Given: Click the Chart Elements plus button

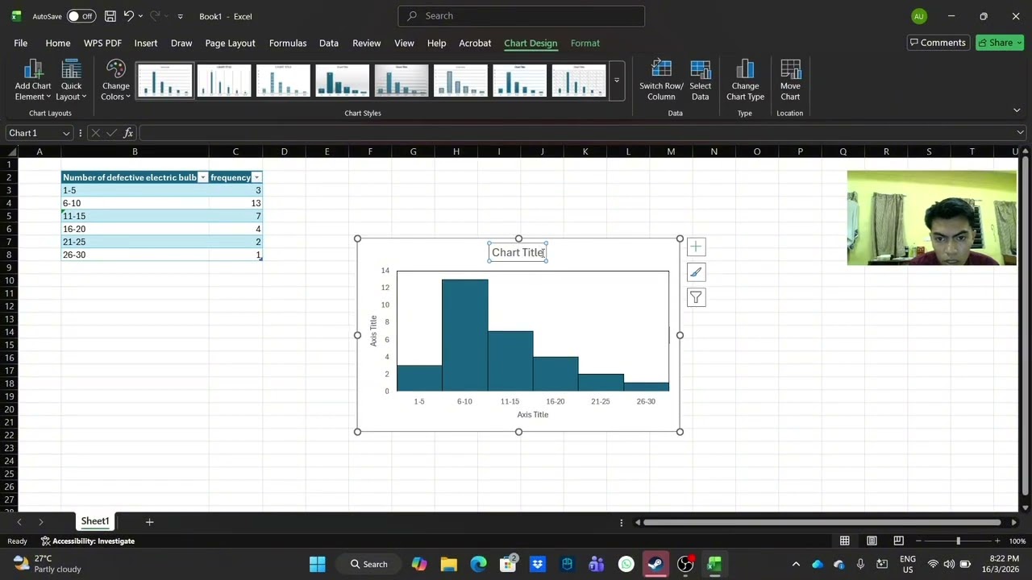Looking at the screenshot, I should [x=696, y=247].
